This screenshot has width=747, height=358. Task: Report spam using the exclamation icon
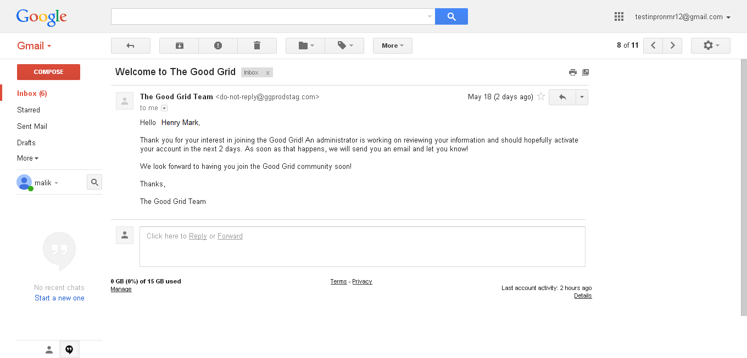click(x=218, y=46)
